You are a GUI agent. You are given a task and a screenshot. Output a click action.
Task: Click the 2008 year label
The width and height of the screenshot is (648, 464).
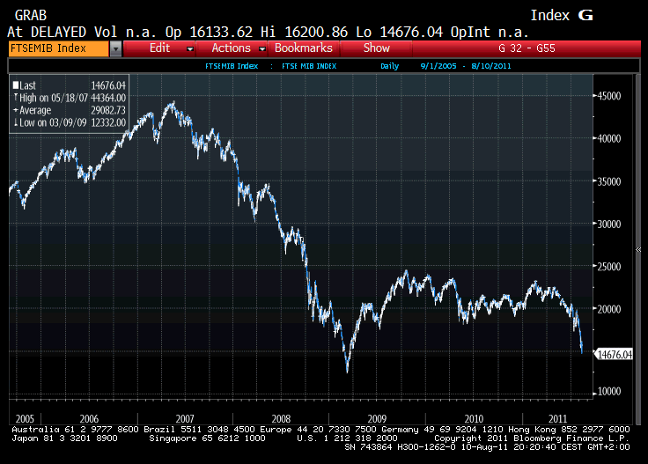(x=281, y=418)
